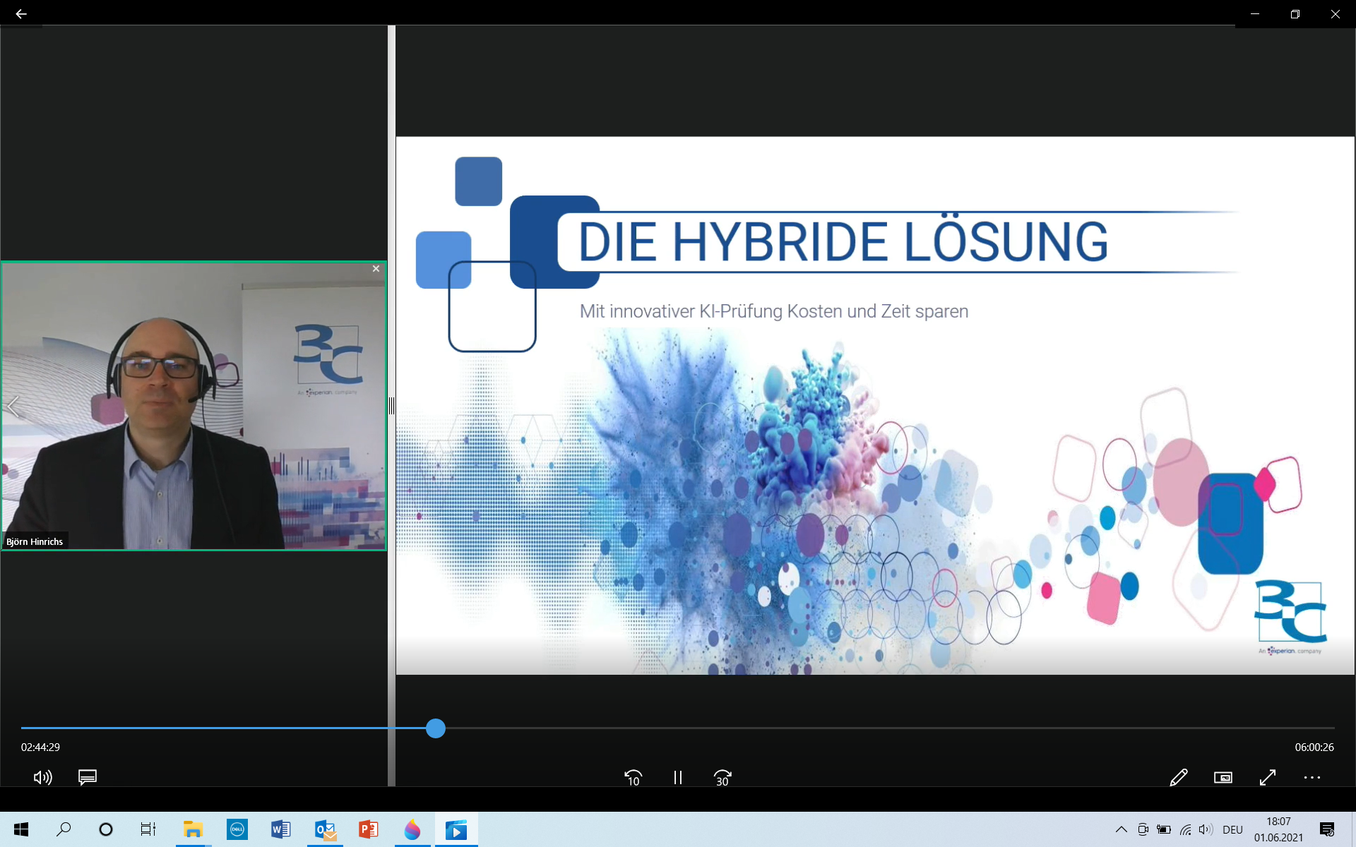Screen dimensions: 1356x847
Task: Show hidden system tray icons
Action: (x=1121, y=829)
